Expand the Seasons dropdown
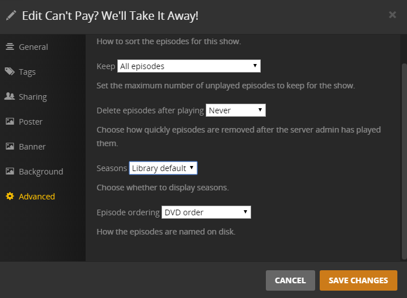 [163, 168]
